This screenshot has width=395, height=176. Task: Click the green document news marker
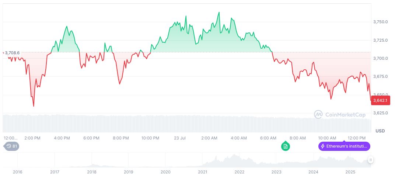click(285, 146)
